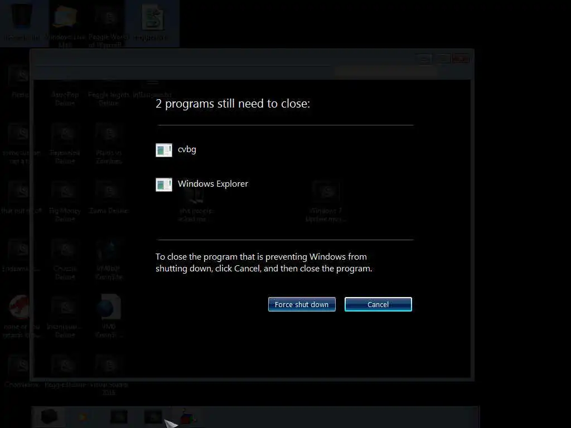Cancel the shutdown

378,304
